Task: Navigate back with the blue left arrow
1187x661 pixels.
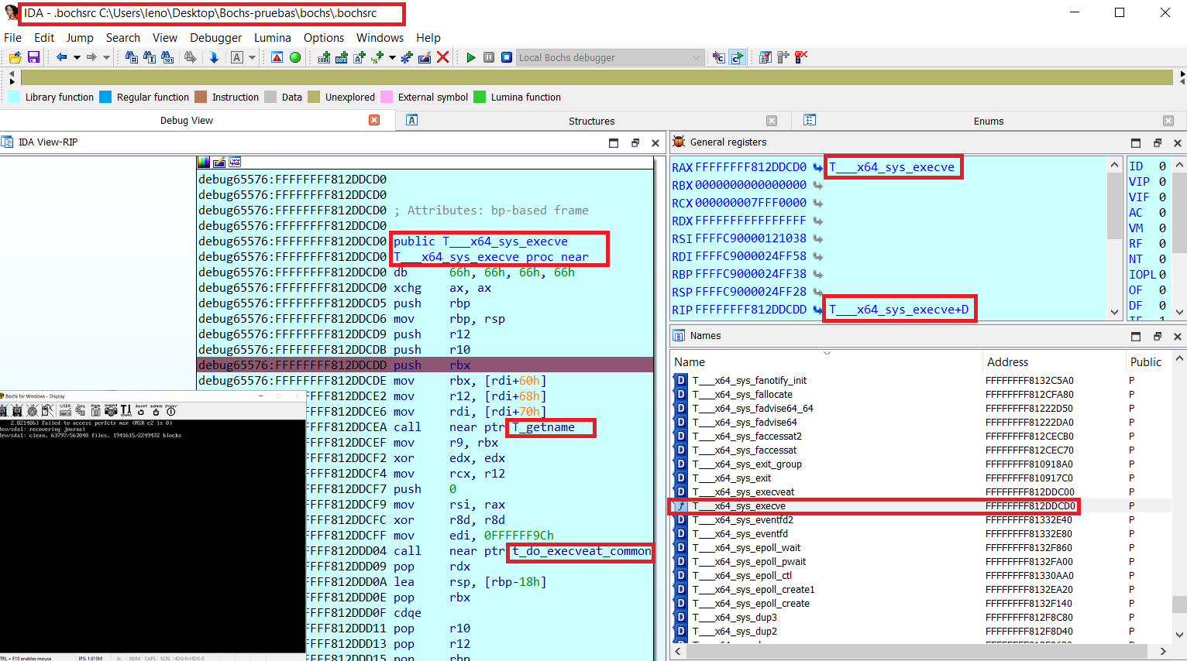Action: click(62, 57)
